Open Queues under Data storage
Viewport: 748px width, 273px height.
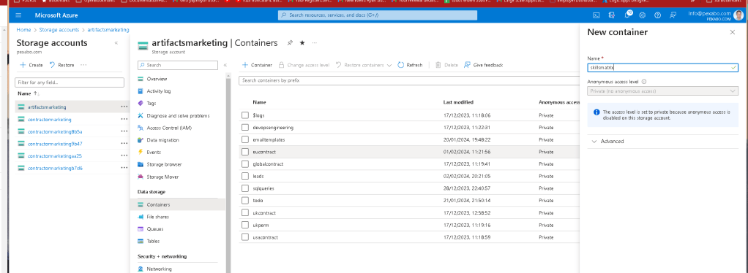pyautogui.click(x=155, y=228)
